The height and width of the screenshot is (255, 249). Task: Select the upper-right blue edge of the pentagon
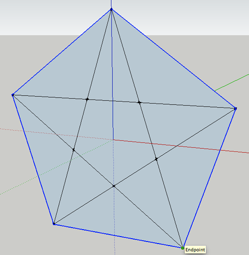[x=173, y=59]
